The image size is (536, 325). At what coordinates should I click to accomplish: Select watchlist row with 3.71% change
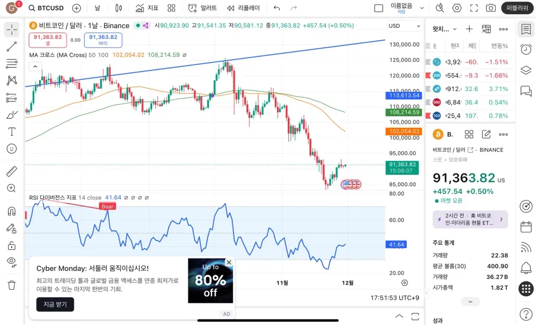470,89
